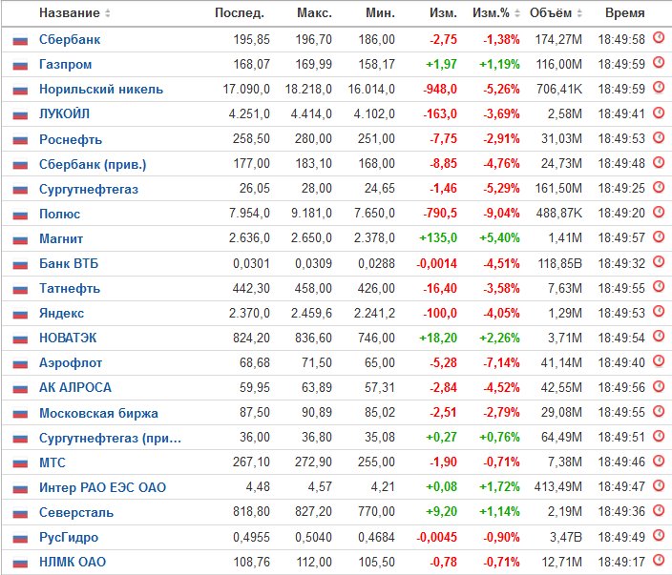This screenshot has height=575, width=672.
Task: Click the Russian flag icon beside Сбербанк
Action: pos(20,40)
